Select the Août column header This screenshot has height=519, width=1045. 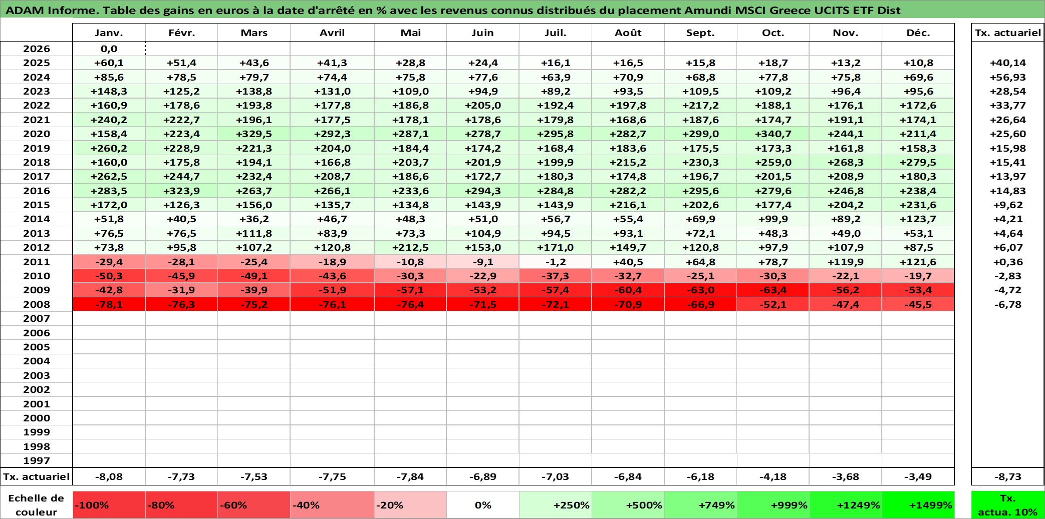coord(628,33)
